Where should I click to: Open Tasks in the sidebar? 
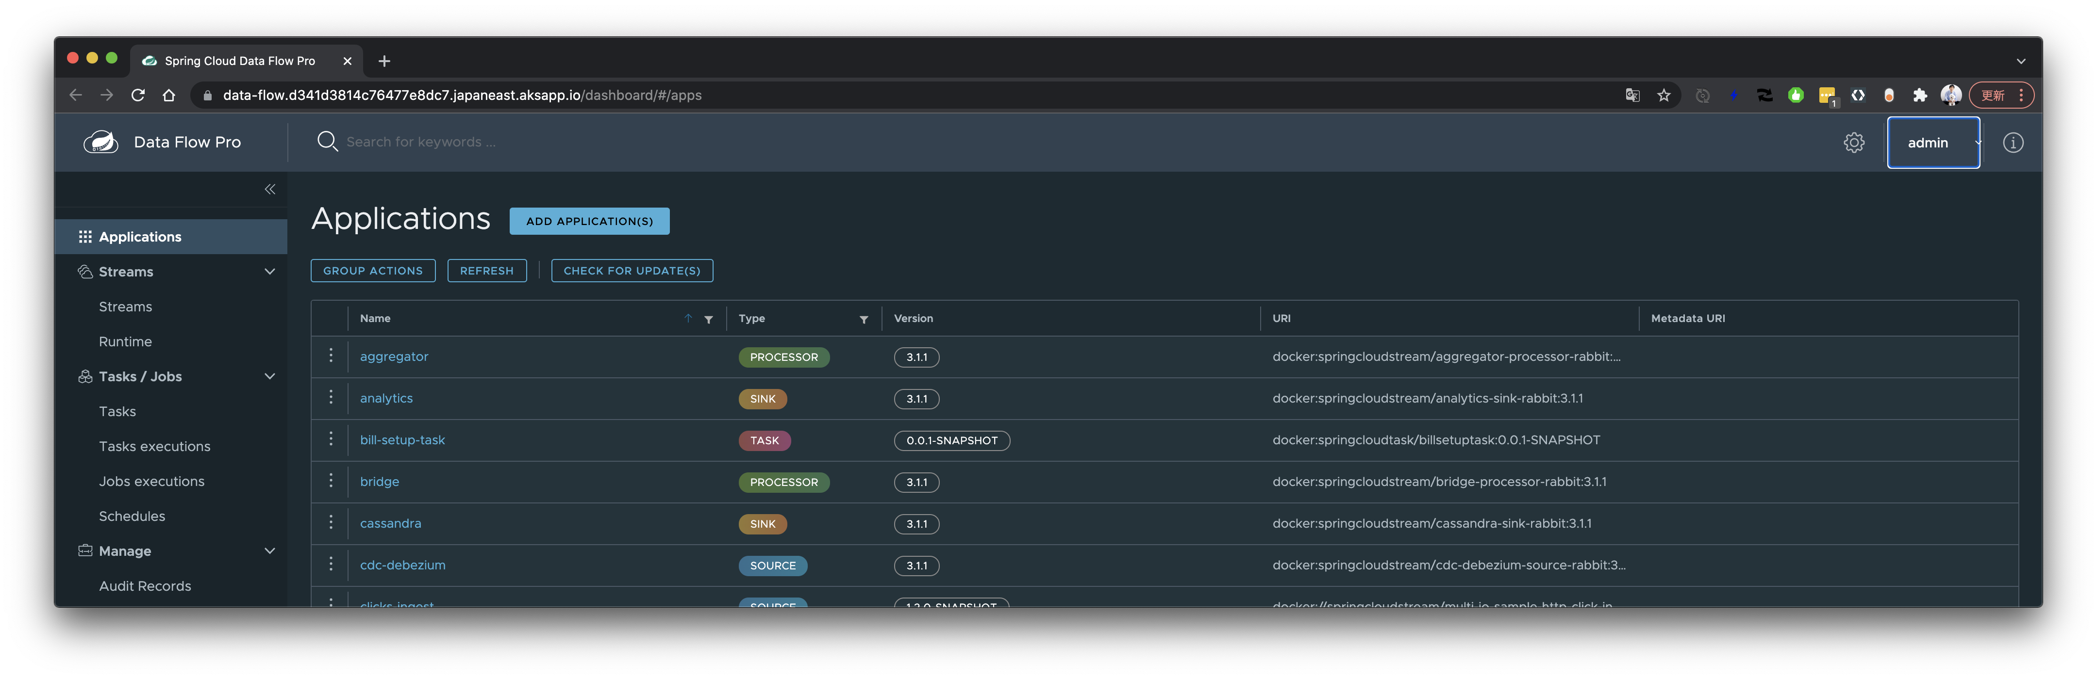pos(117,411)
